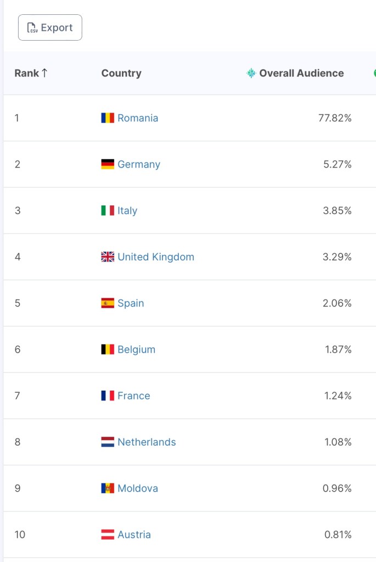
Task: Click the Country column header
Action: pyautogui.click(x=121, y=73)
